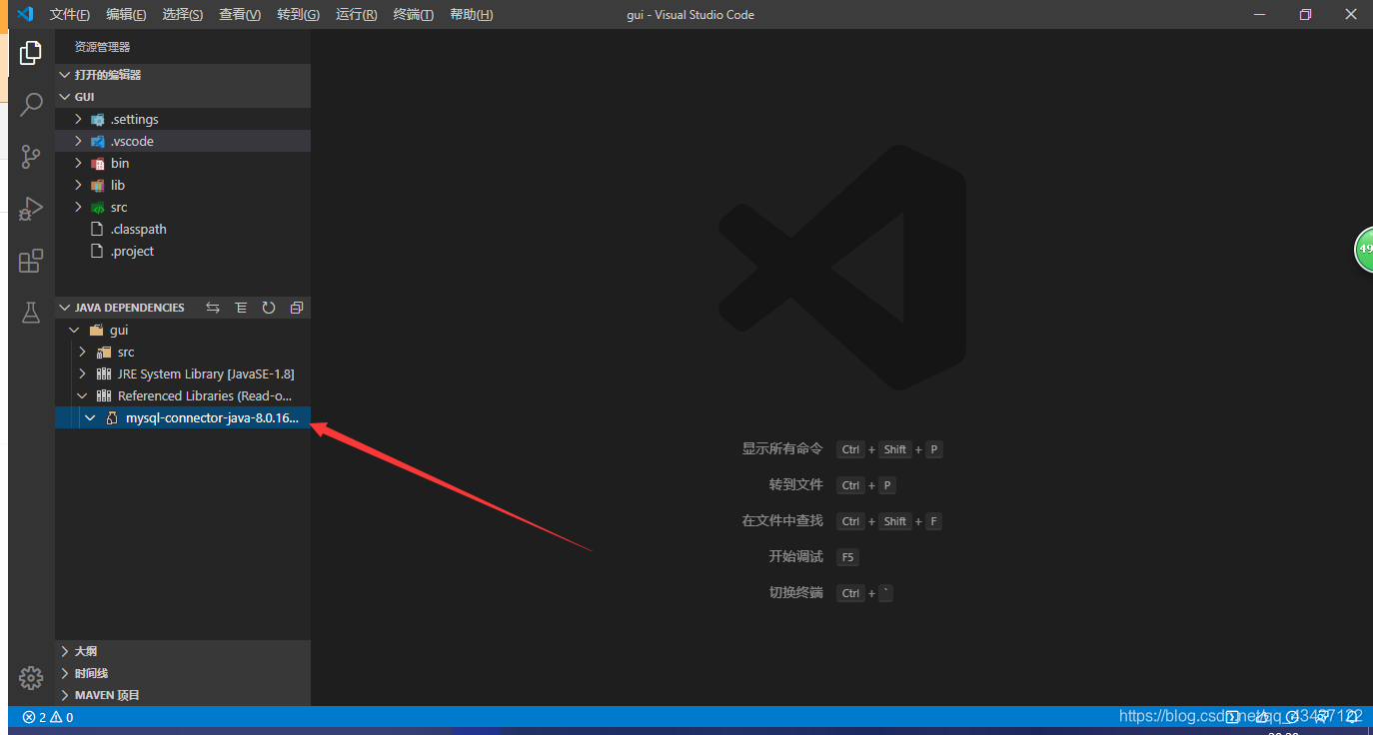Expand src under Java Dependencies gui

point(183,352)
